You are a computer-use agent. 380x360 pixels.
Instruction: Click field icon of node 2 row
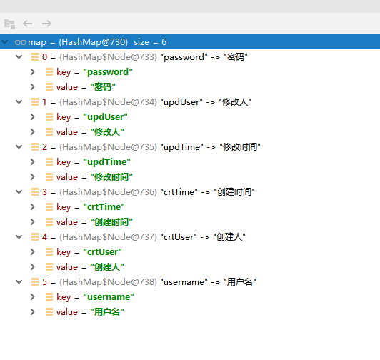[35, 147]
